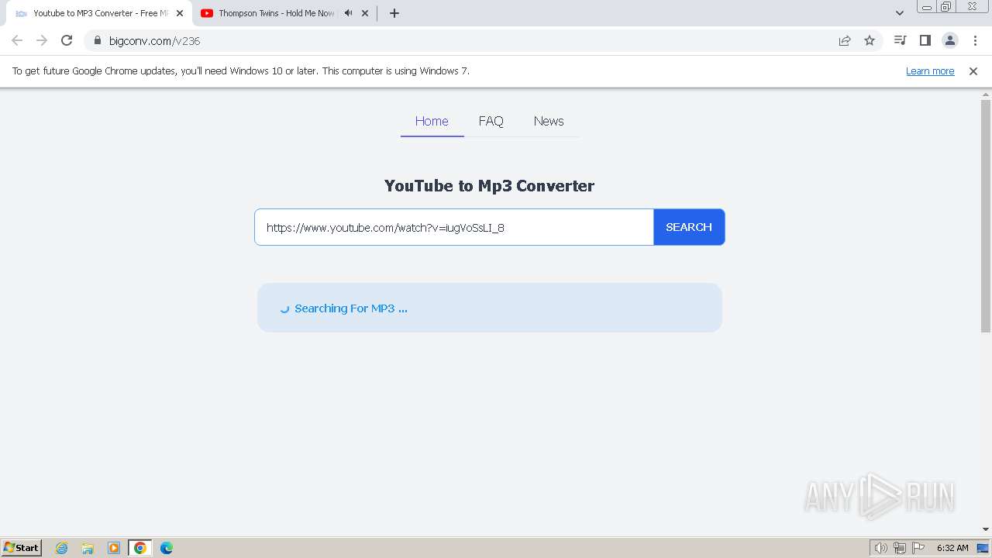992x558 pixels.
Task: Dismiss the Chrome update notification bar
Action: [x=973, y=71]
